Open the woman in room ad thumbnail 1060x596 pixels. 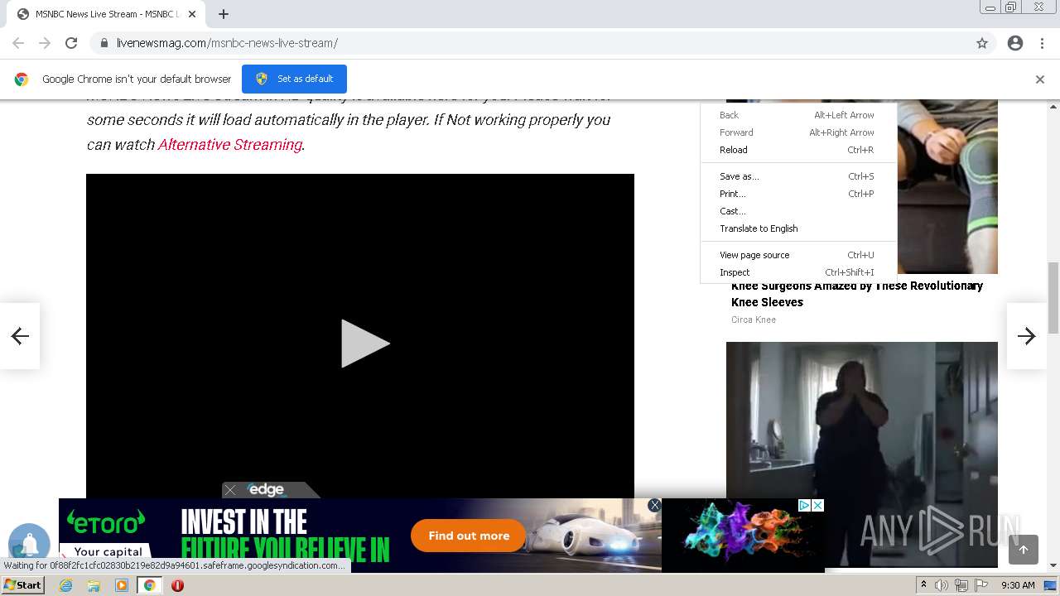tap(862, 454)
